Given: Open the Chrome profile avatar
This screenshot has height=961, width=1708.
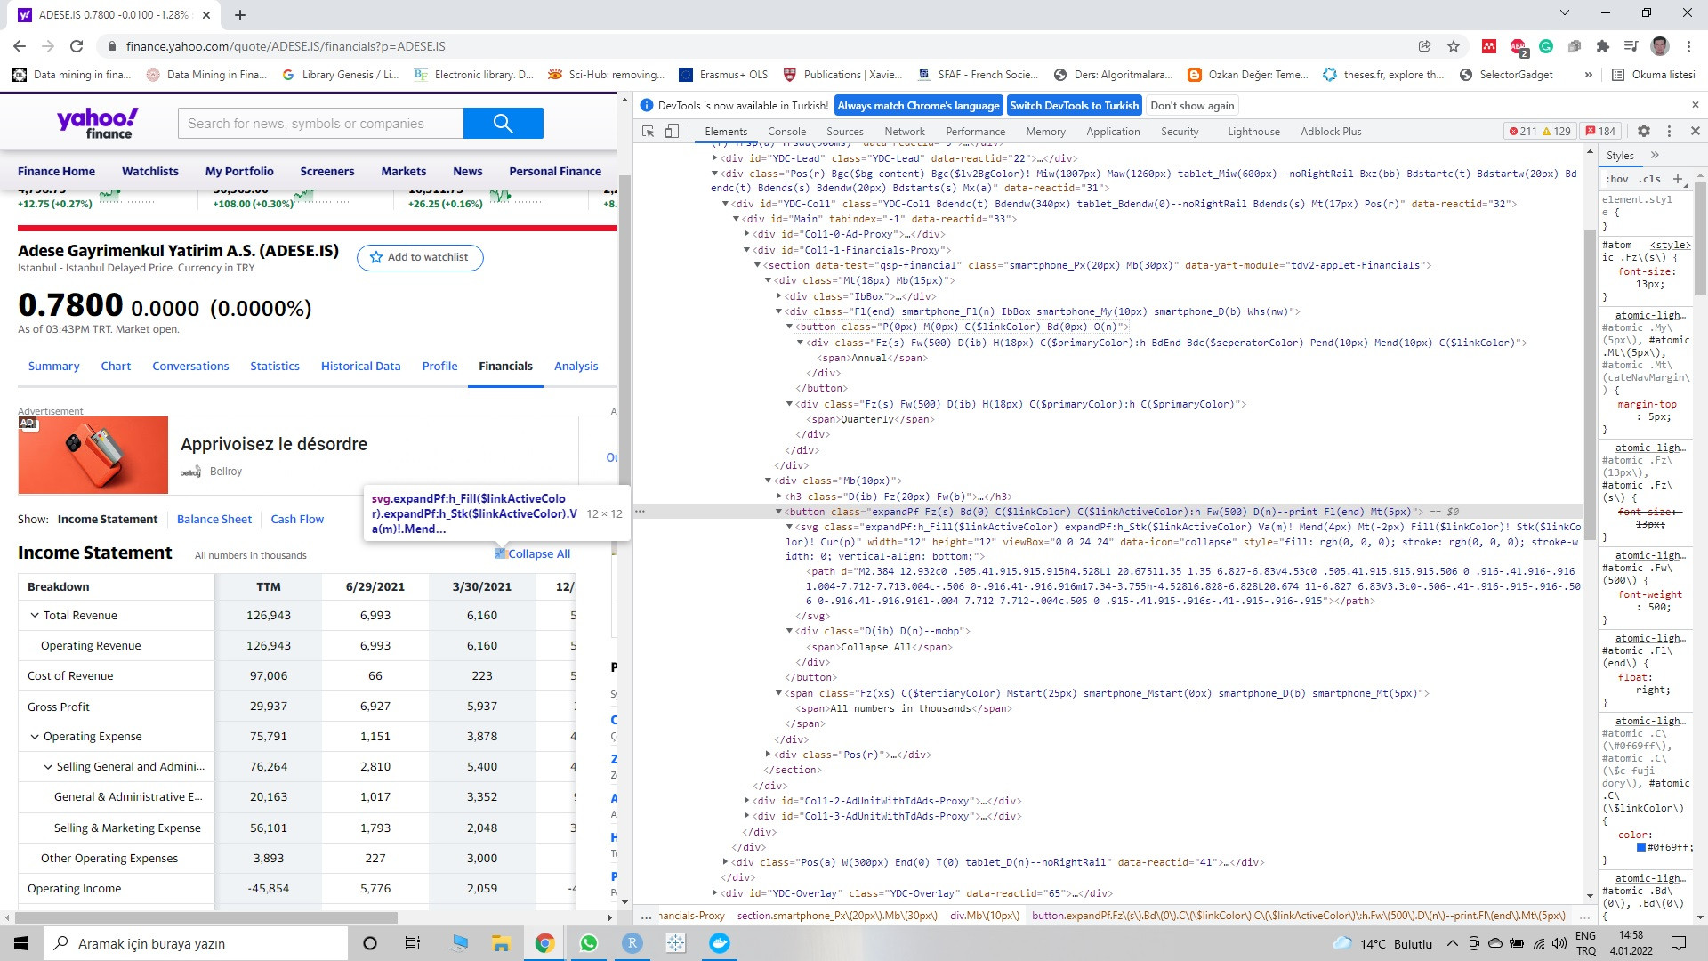Looking at the screenshot, I should click(x=1660, y=46).
